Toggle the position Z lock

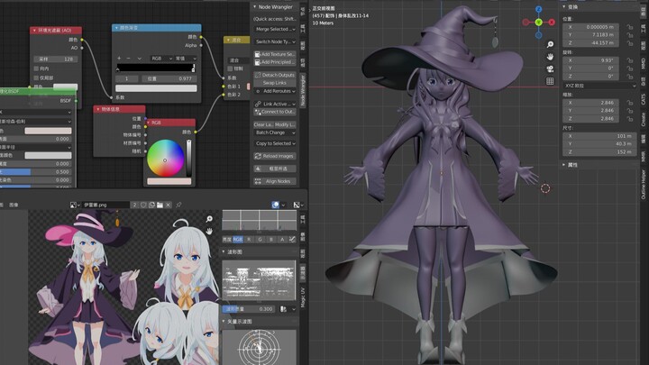click(629, 43)
